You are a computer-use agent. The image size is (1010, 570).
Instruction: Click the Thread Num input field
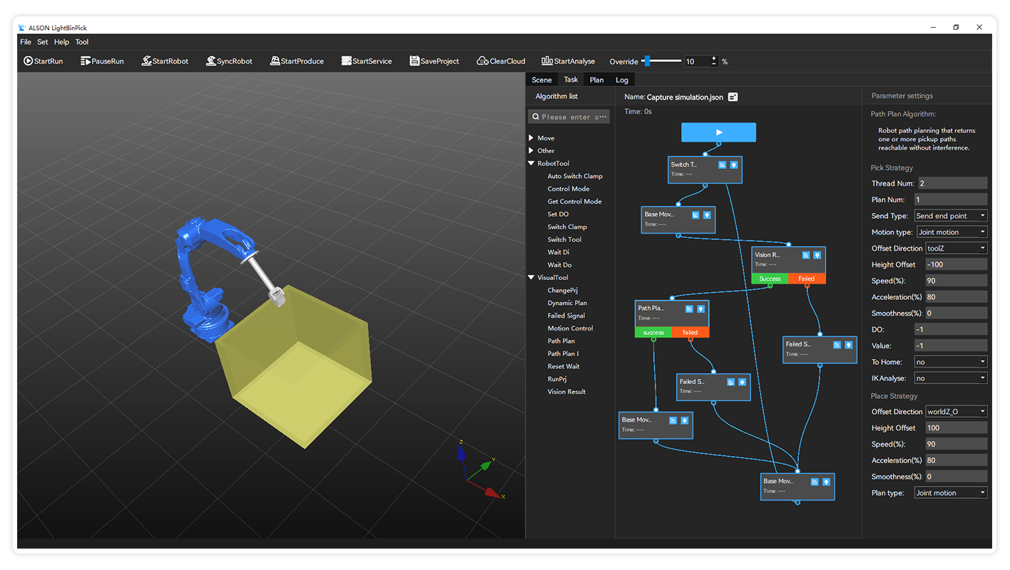[951, 183]
